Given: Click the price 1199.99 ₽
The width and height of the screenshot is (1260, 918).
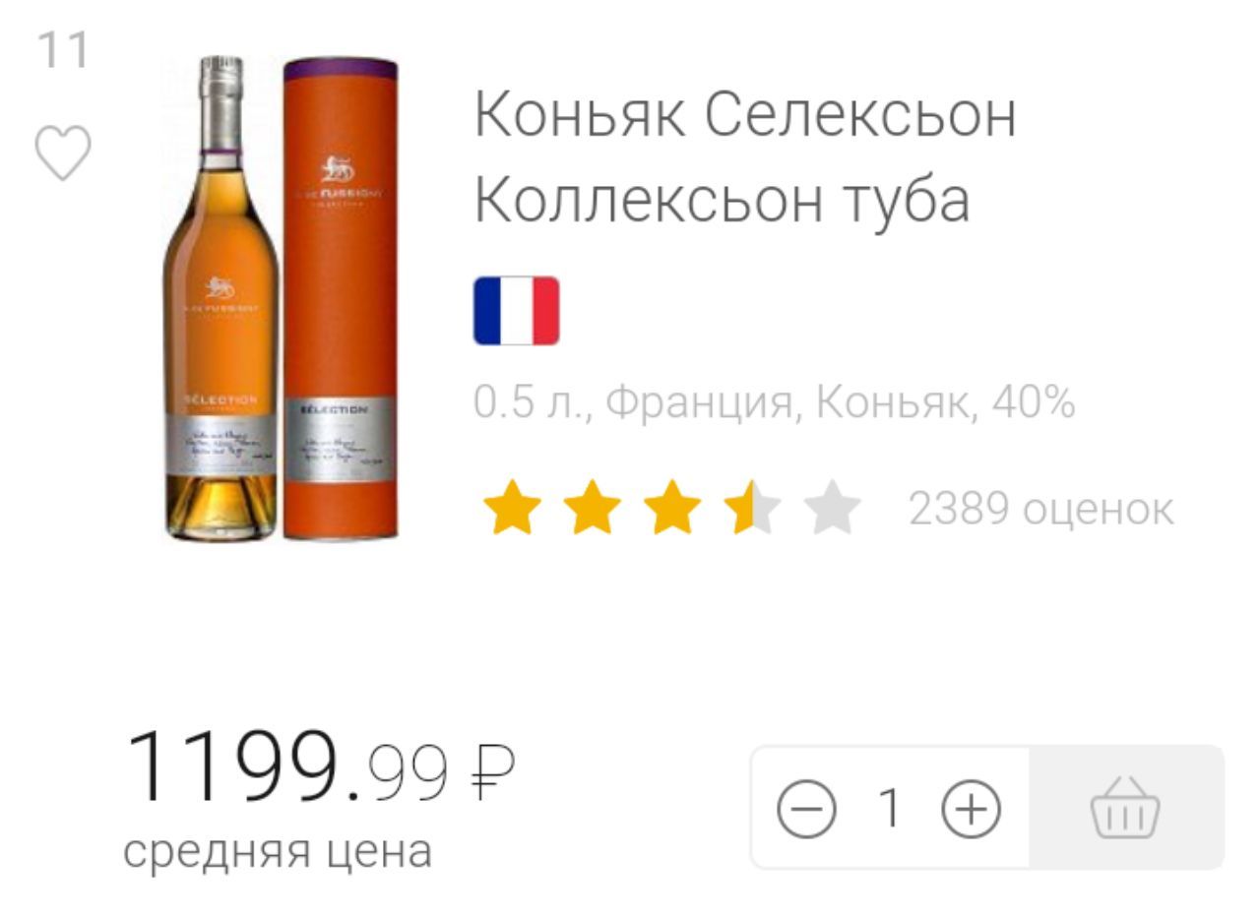Looking at the screenshot, I should coord(320,765).
